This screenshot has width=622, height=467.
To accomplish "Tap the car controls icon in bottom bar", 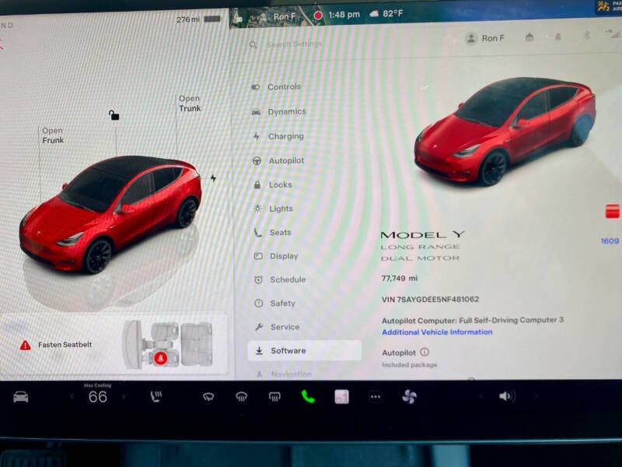I will coord(21,397).
